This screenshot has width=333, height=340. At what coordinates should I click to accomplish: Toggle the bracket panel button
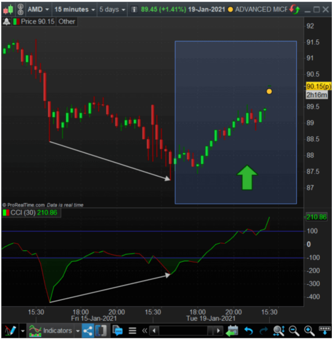coord(101,330)
